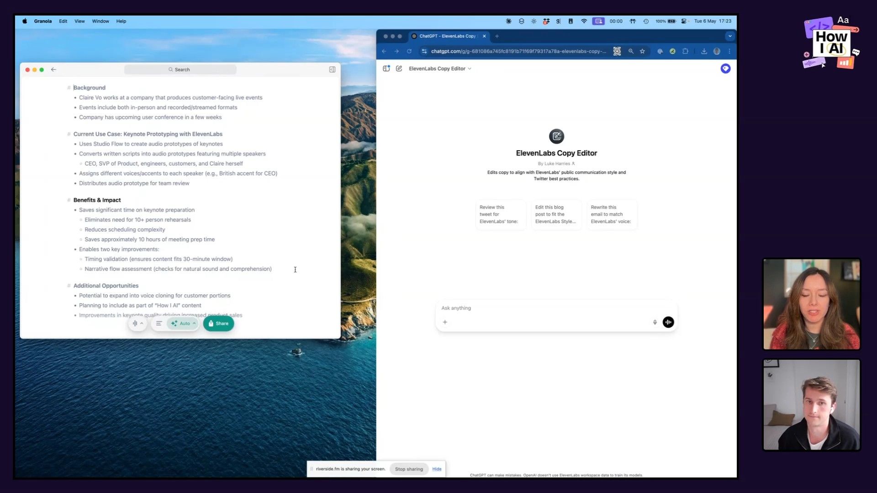Choose 'Review this tweet for ElevenLabs' tone' prompt
877x493 pixels.
(x=501, y=215)
